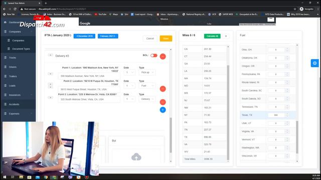The width and height of the screenshot is (321, 180).
Task: Click the Trucks sidebar icon
Action: pyautogui.click(x=6, y=57)
